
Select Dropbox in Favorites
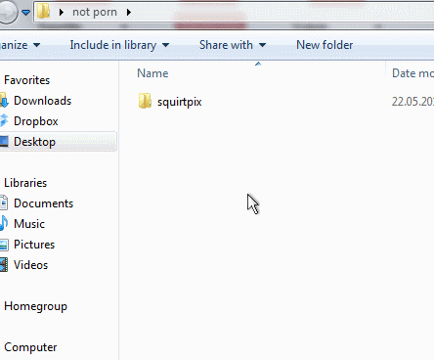pyautogui.click(x=36, y=121)
